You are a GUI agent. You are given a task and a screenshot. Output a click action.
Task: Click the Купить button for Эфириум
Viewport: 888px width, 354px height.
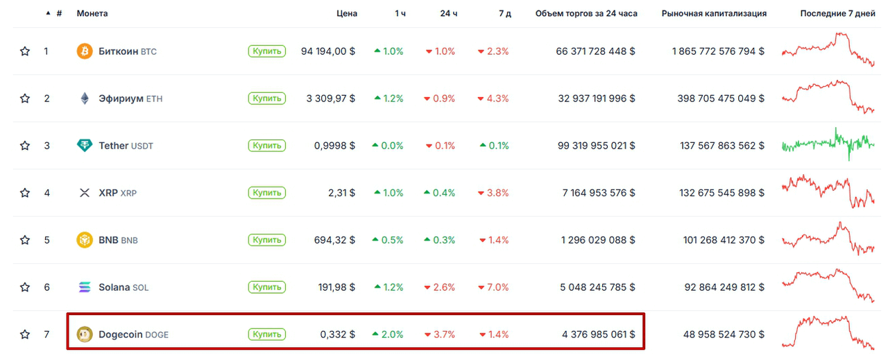coord(267,99)
